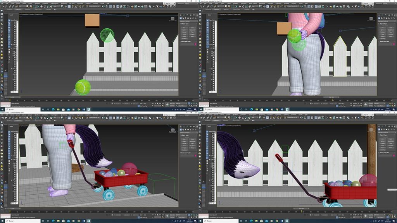Click the Windows Start button in bottom-left window
This screenshot has width=397, height=223.
coord(2,221)
